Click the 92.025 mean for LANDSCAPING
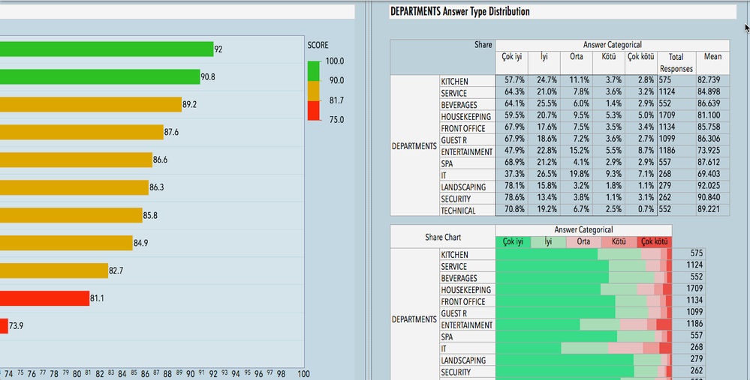Screen dimensions: 750x380 click(712, 186)
